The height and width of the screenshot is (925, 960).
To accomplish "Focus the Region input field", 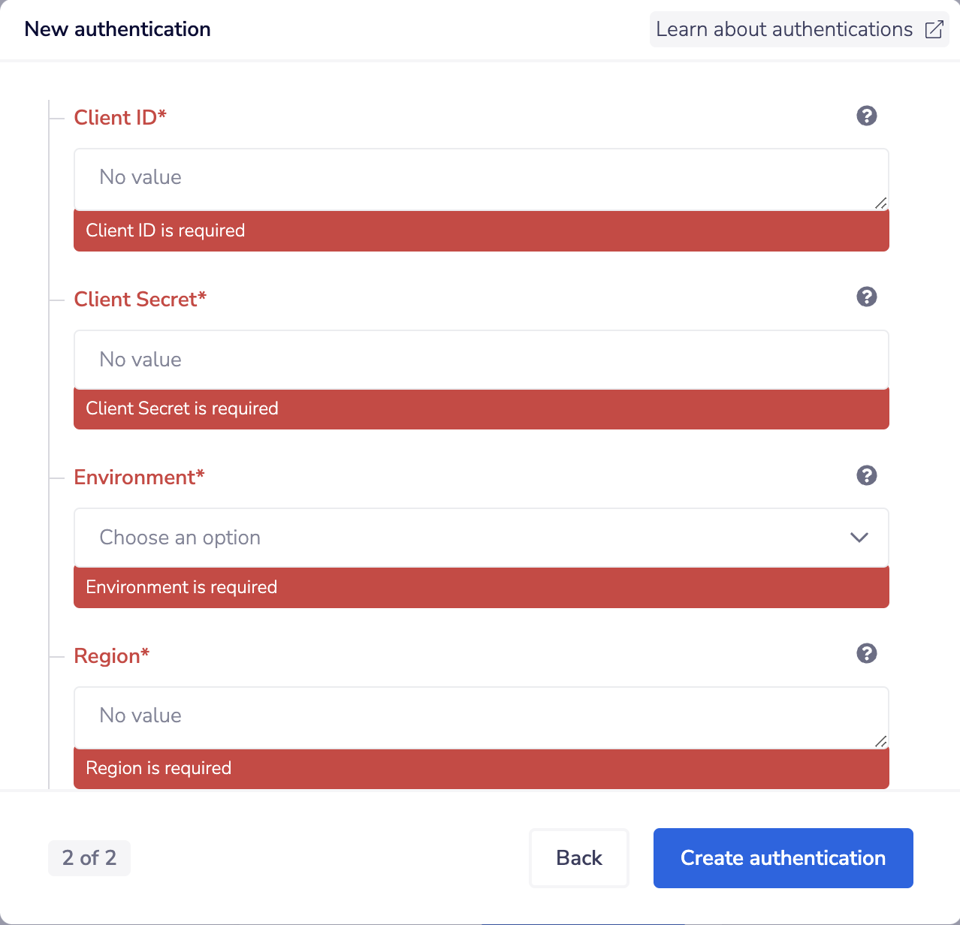I will pyautogui.click(x=481, y=716).
